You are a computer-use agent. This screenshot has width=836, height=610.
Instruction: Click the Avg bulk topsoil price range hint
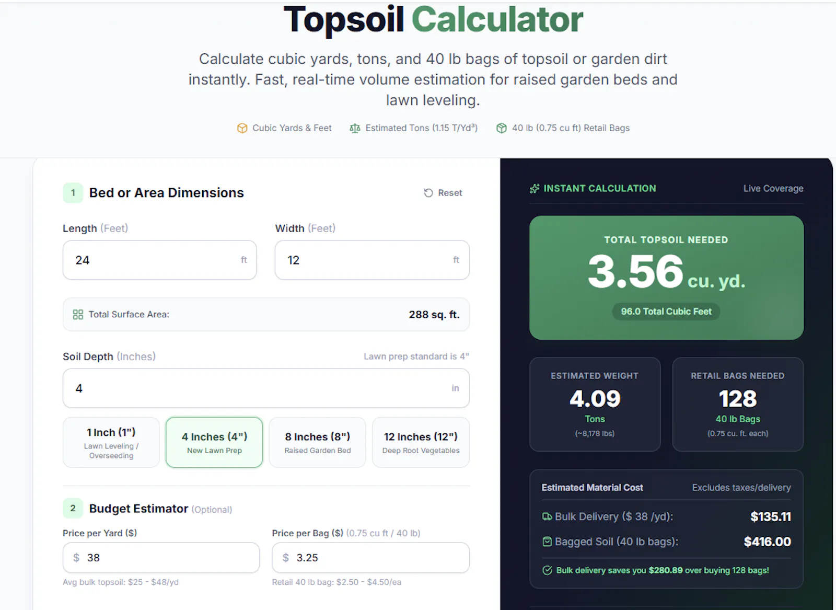(x=121, y=582)
